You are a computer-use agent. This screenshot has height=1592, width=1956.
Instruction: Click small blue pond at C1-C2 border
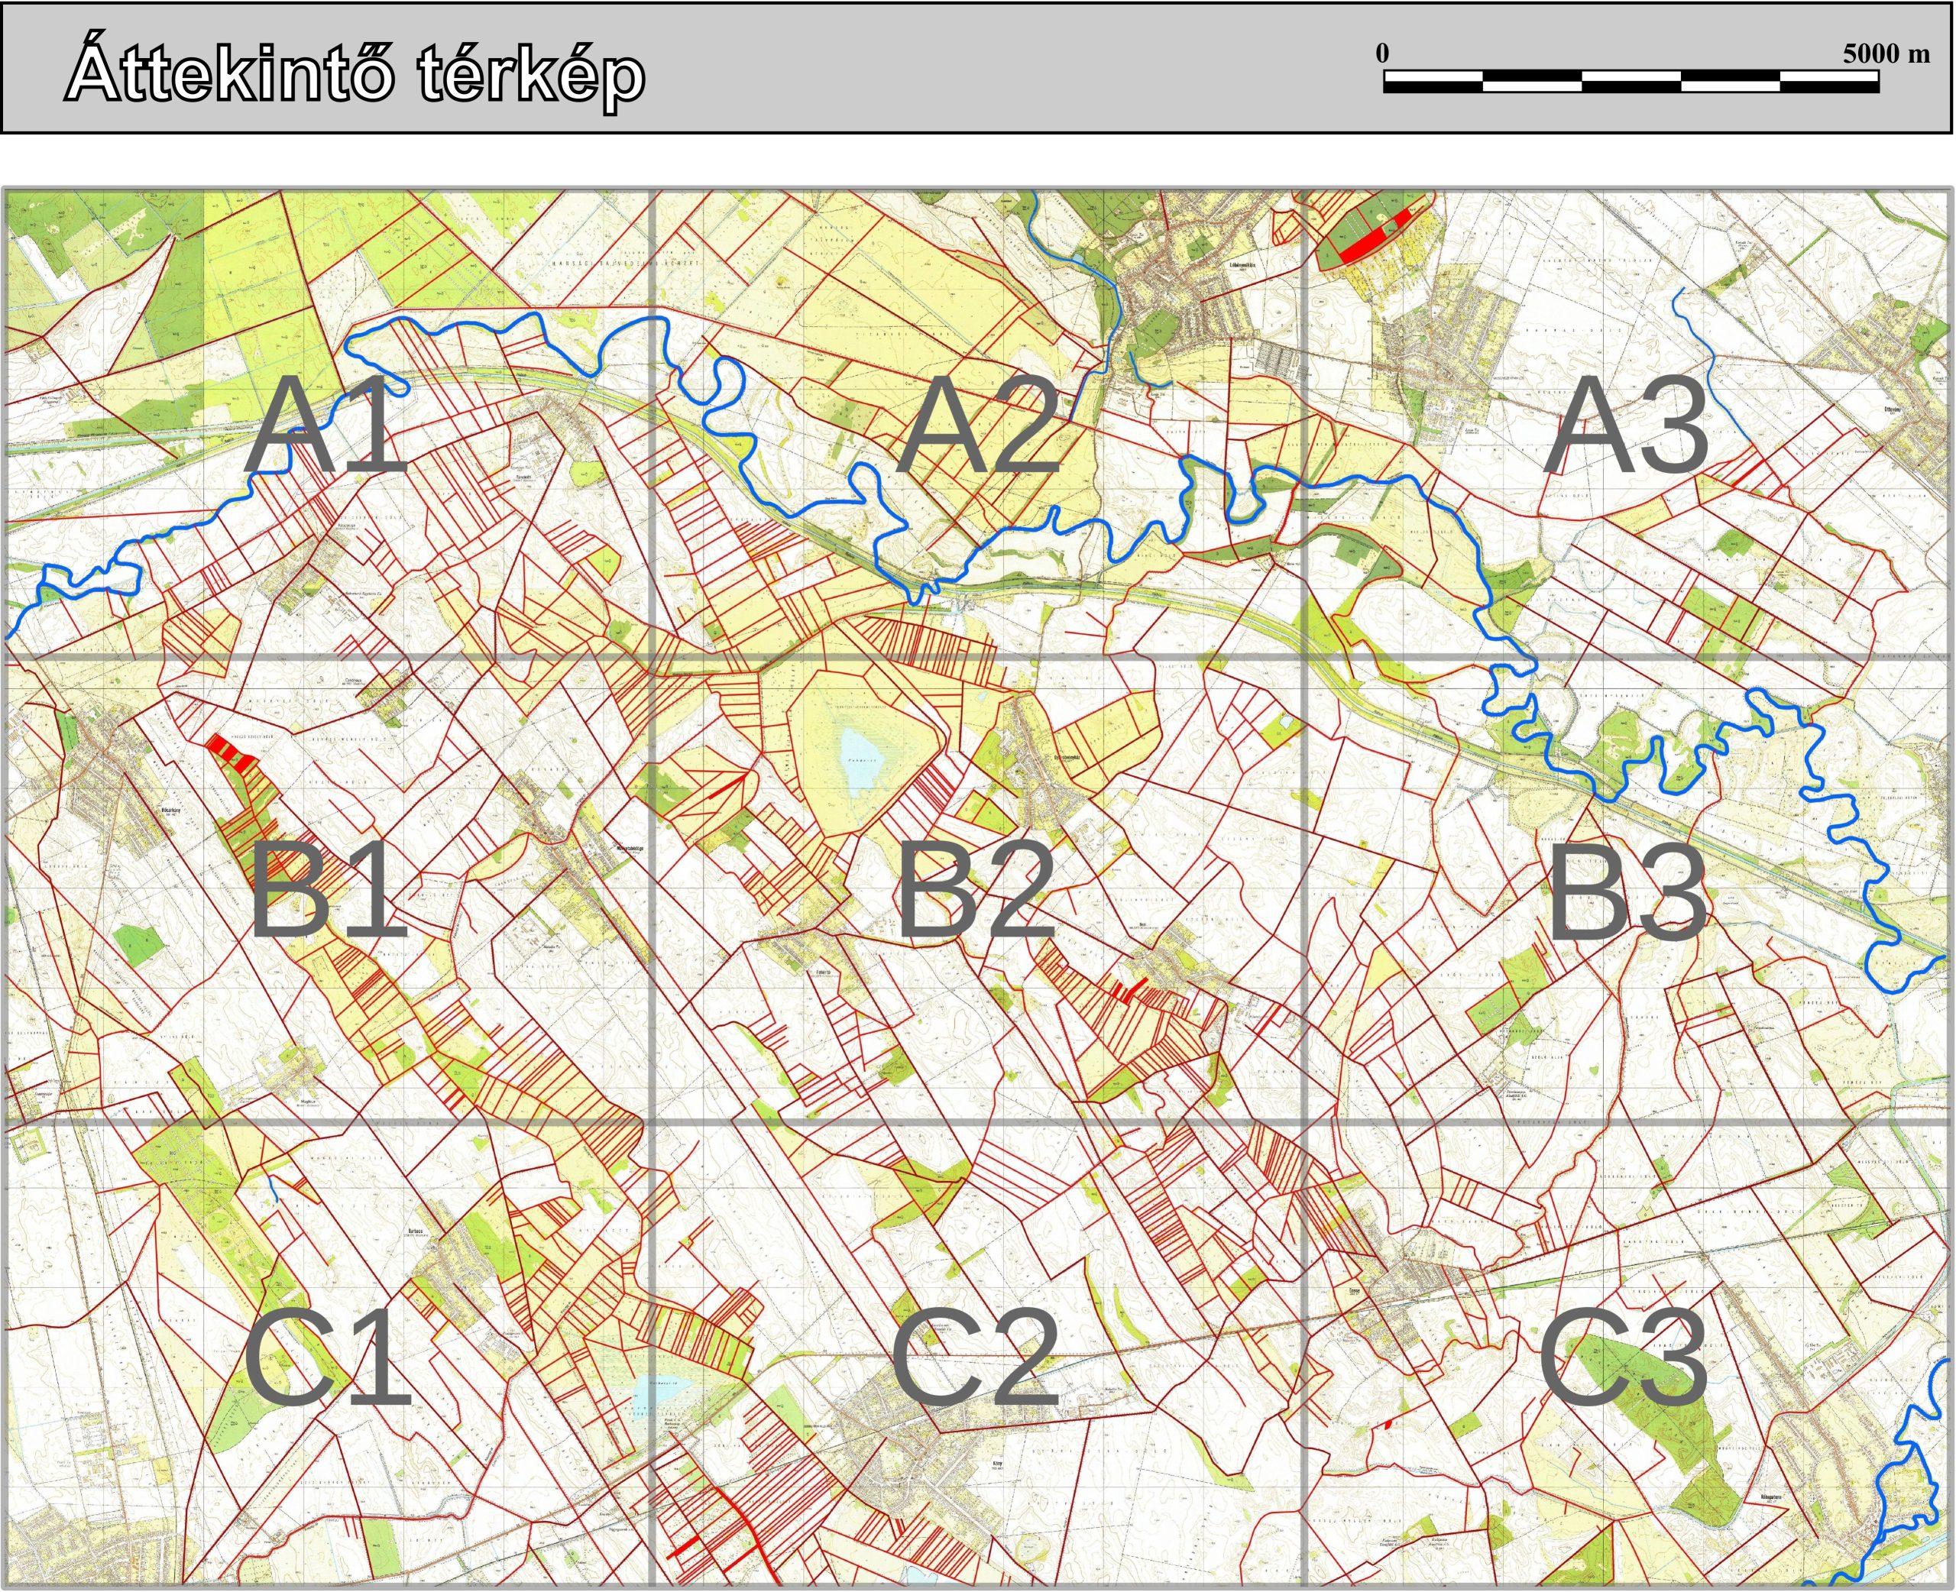pos(645,1396)
